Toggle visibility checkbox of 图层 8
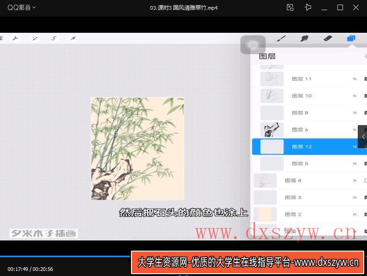Screen dimensions: 367x276 coord(366,113)
